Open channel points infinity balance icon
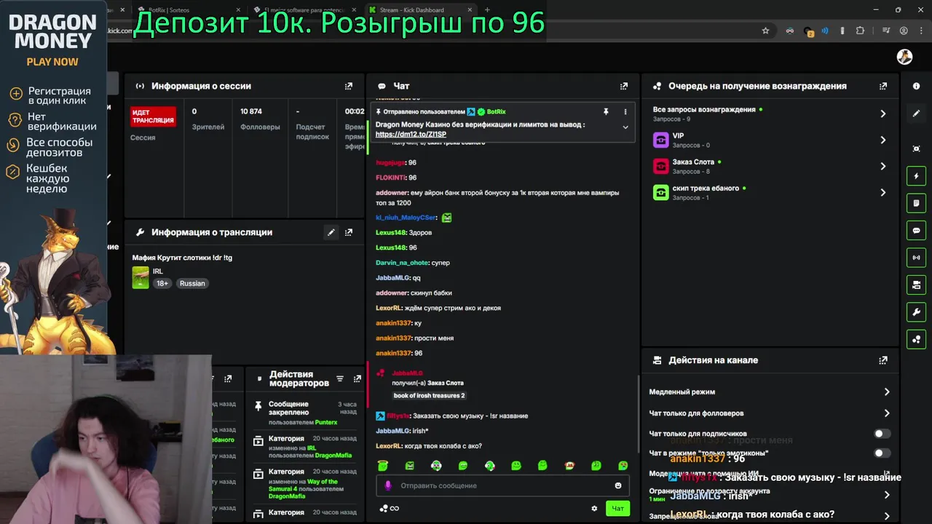This screenshot has width=932, height=524. point(390,508)
